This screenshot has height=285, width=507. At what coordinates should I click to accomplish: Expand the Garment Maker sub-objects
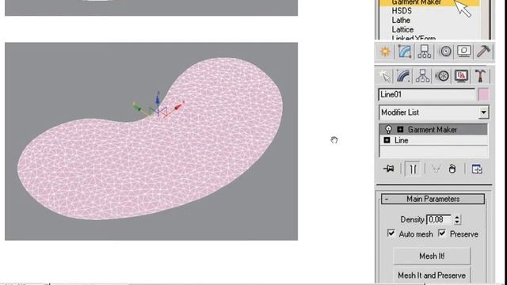pyautogui.click(x=400, y=130)
